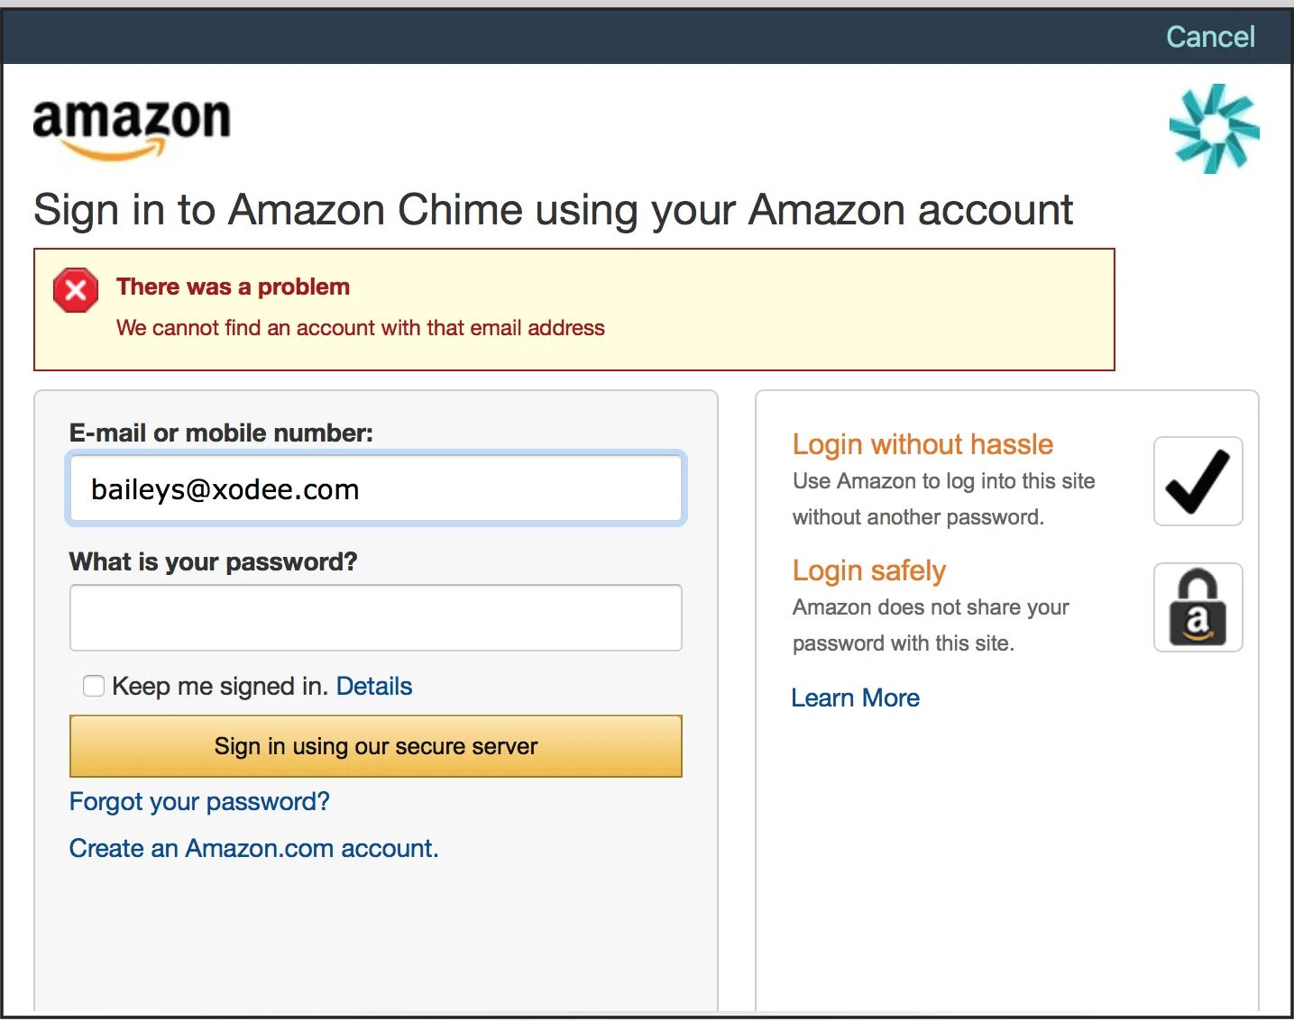The width and height of the screenshot is (1294, 1021).
Task: Click the 'There was a problem' error title
Action: (x=233, y=287)
